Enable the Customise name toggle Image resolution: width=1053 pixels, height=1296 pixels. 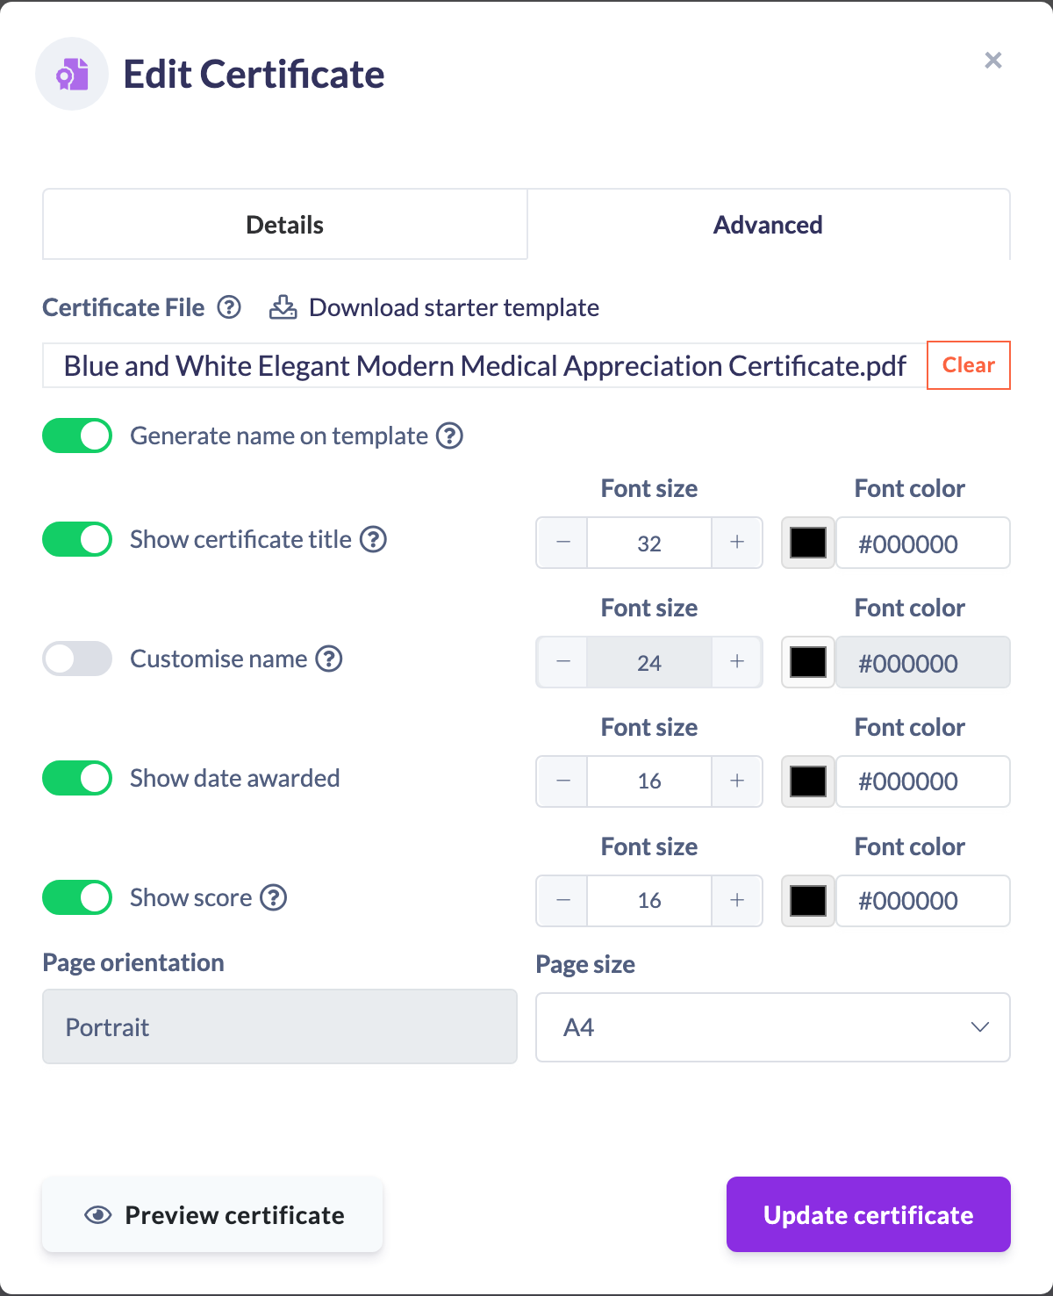pos(77,659)
